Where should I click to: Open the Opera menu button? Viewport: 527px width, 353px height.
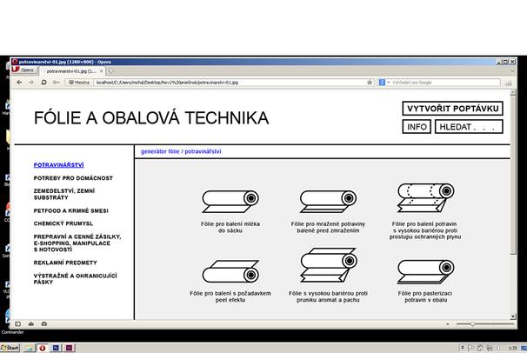[x=26, y=70]
